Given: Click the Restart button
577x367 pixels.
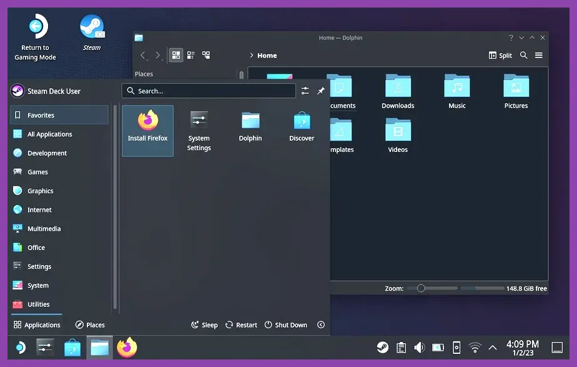Looking at the screenshot, I should coord(241,324).
